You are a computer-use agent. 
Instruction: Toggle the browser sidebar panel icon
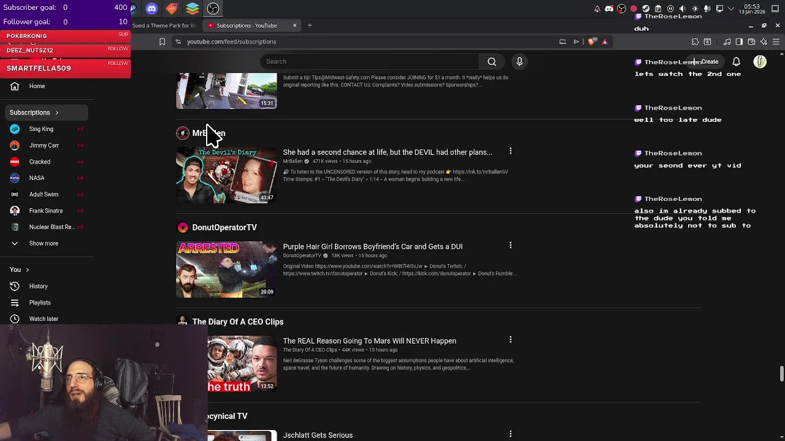739,42
